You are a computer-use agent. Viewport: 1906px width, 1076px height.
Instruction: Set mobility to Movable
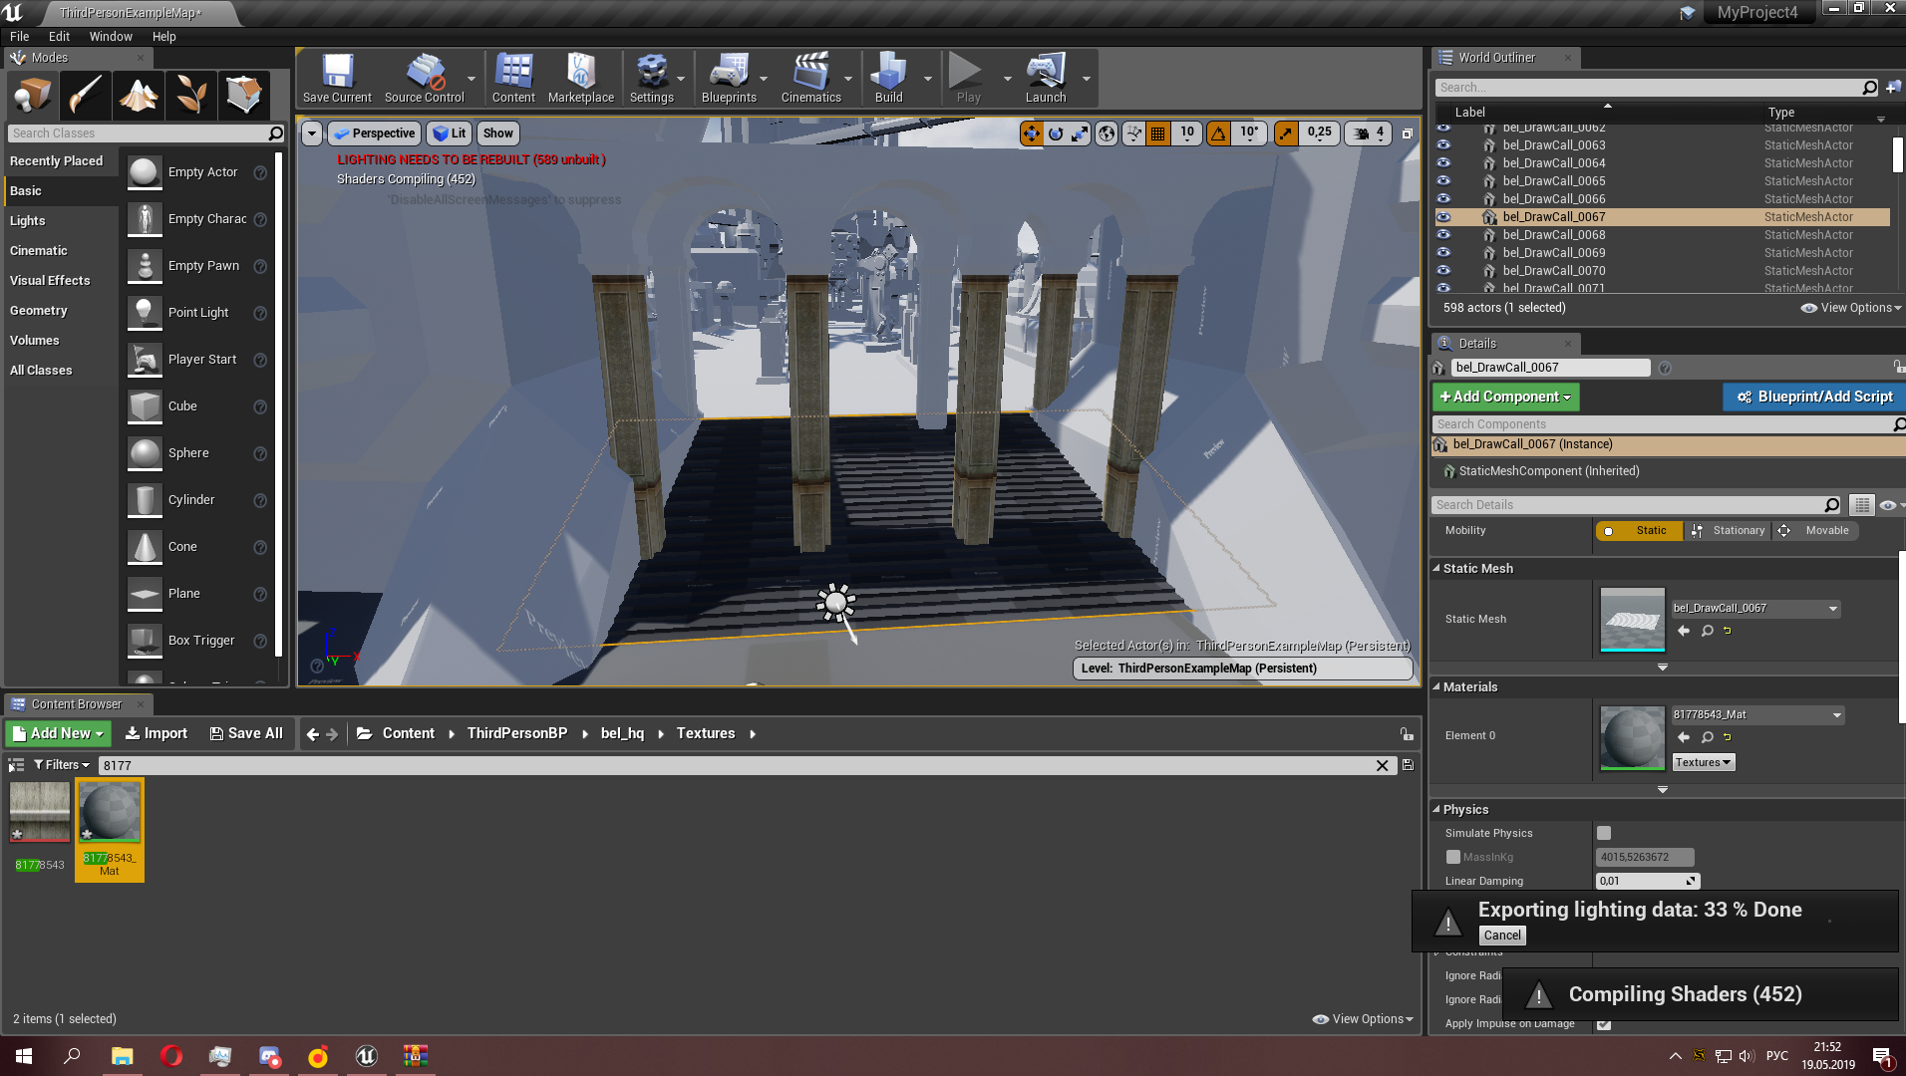point(1815,531)
